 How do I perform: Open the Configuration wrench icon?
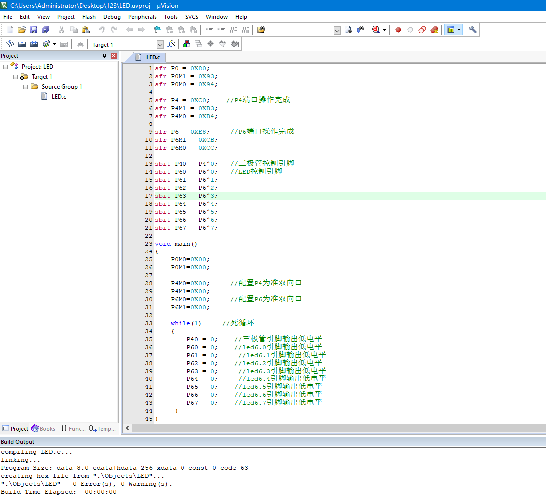473,30
